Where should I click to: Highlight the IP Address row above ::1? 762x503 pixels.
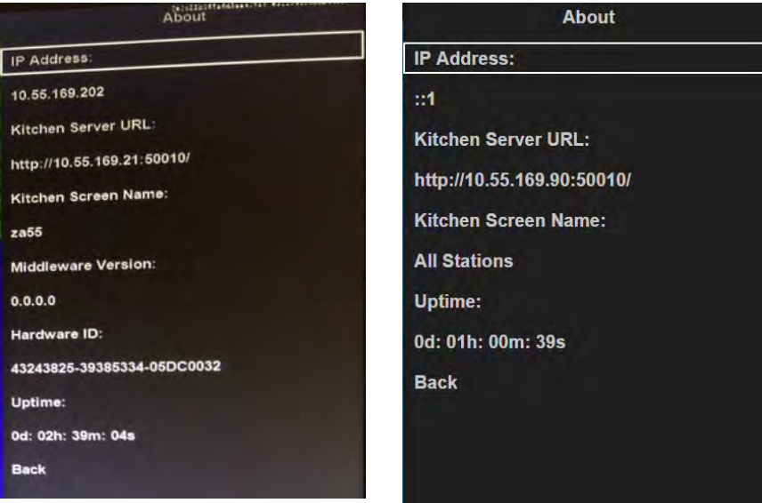[582, 60]
